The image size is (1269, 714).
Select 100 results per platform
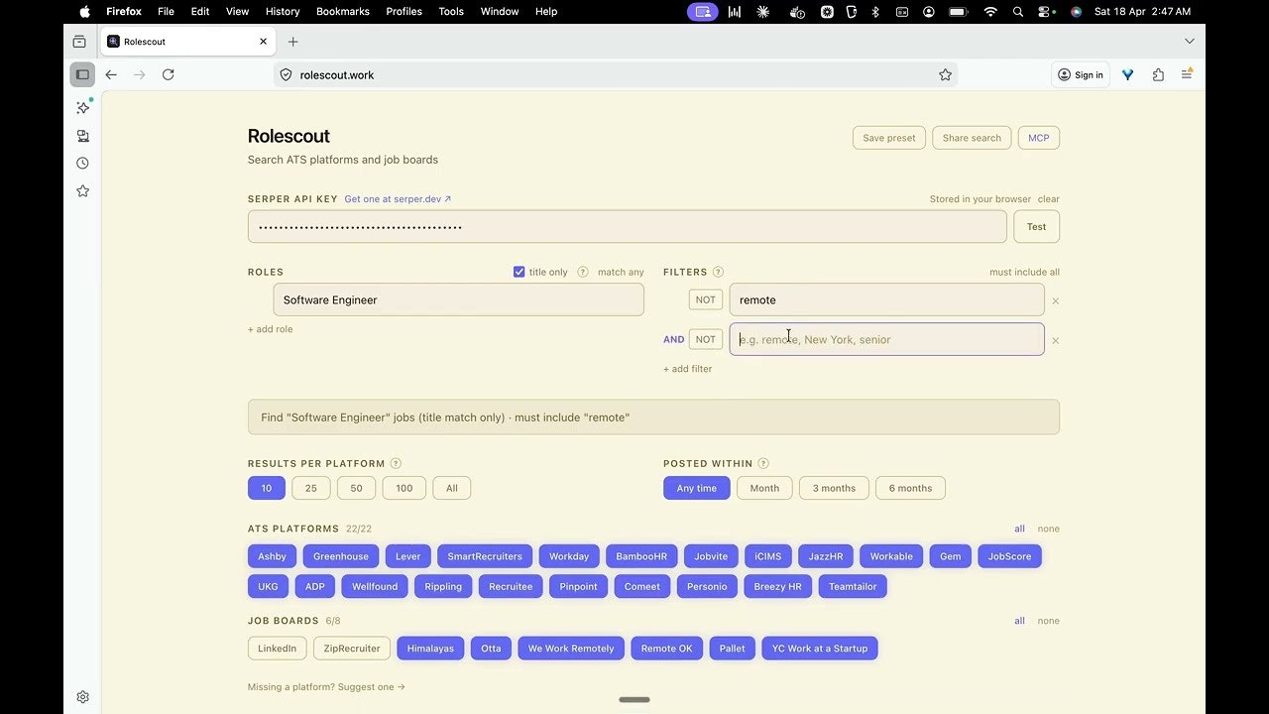coord(404,488)
